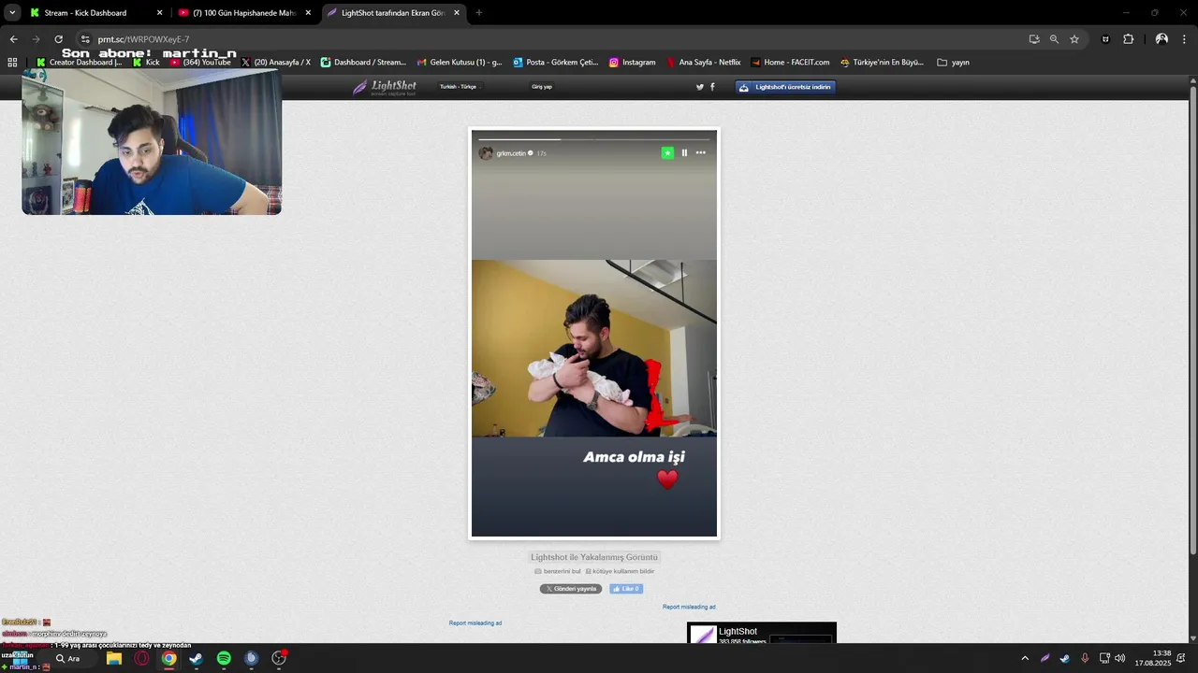Open volume control in system tray
Screen dimensions: 1198x673
[x=1120, y=659]
